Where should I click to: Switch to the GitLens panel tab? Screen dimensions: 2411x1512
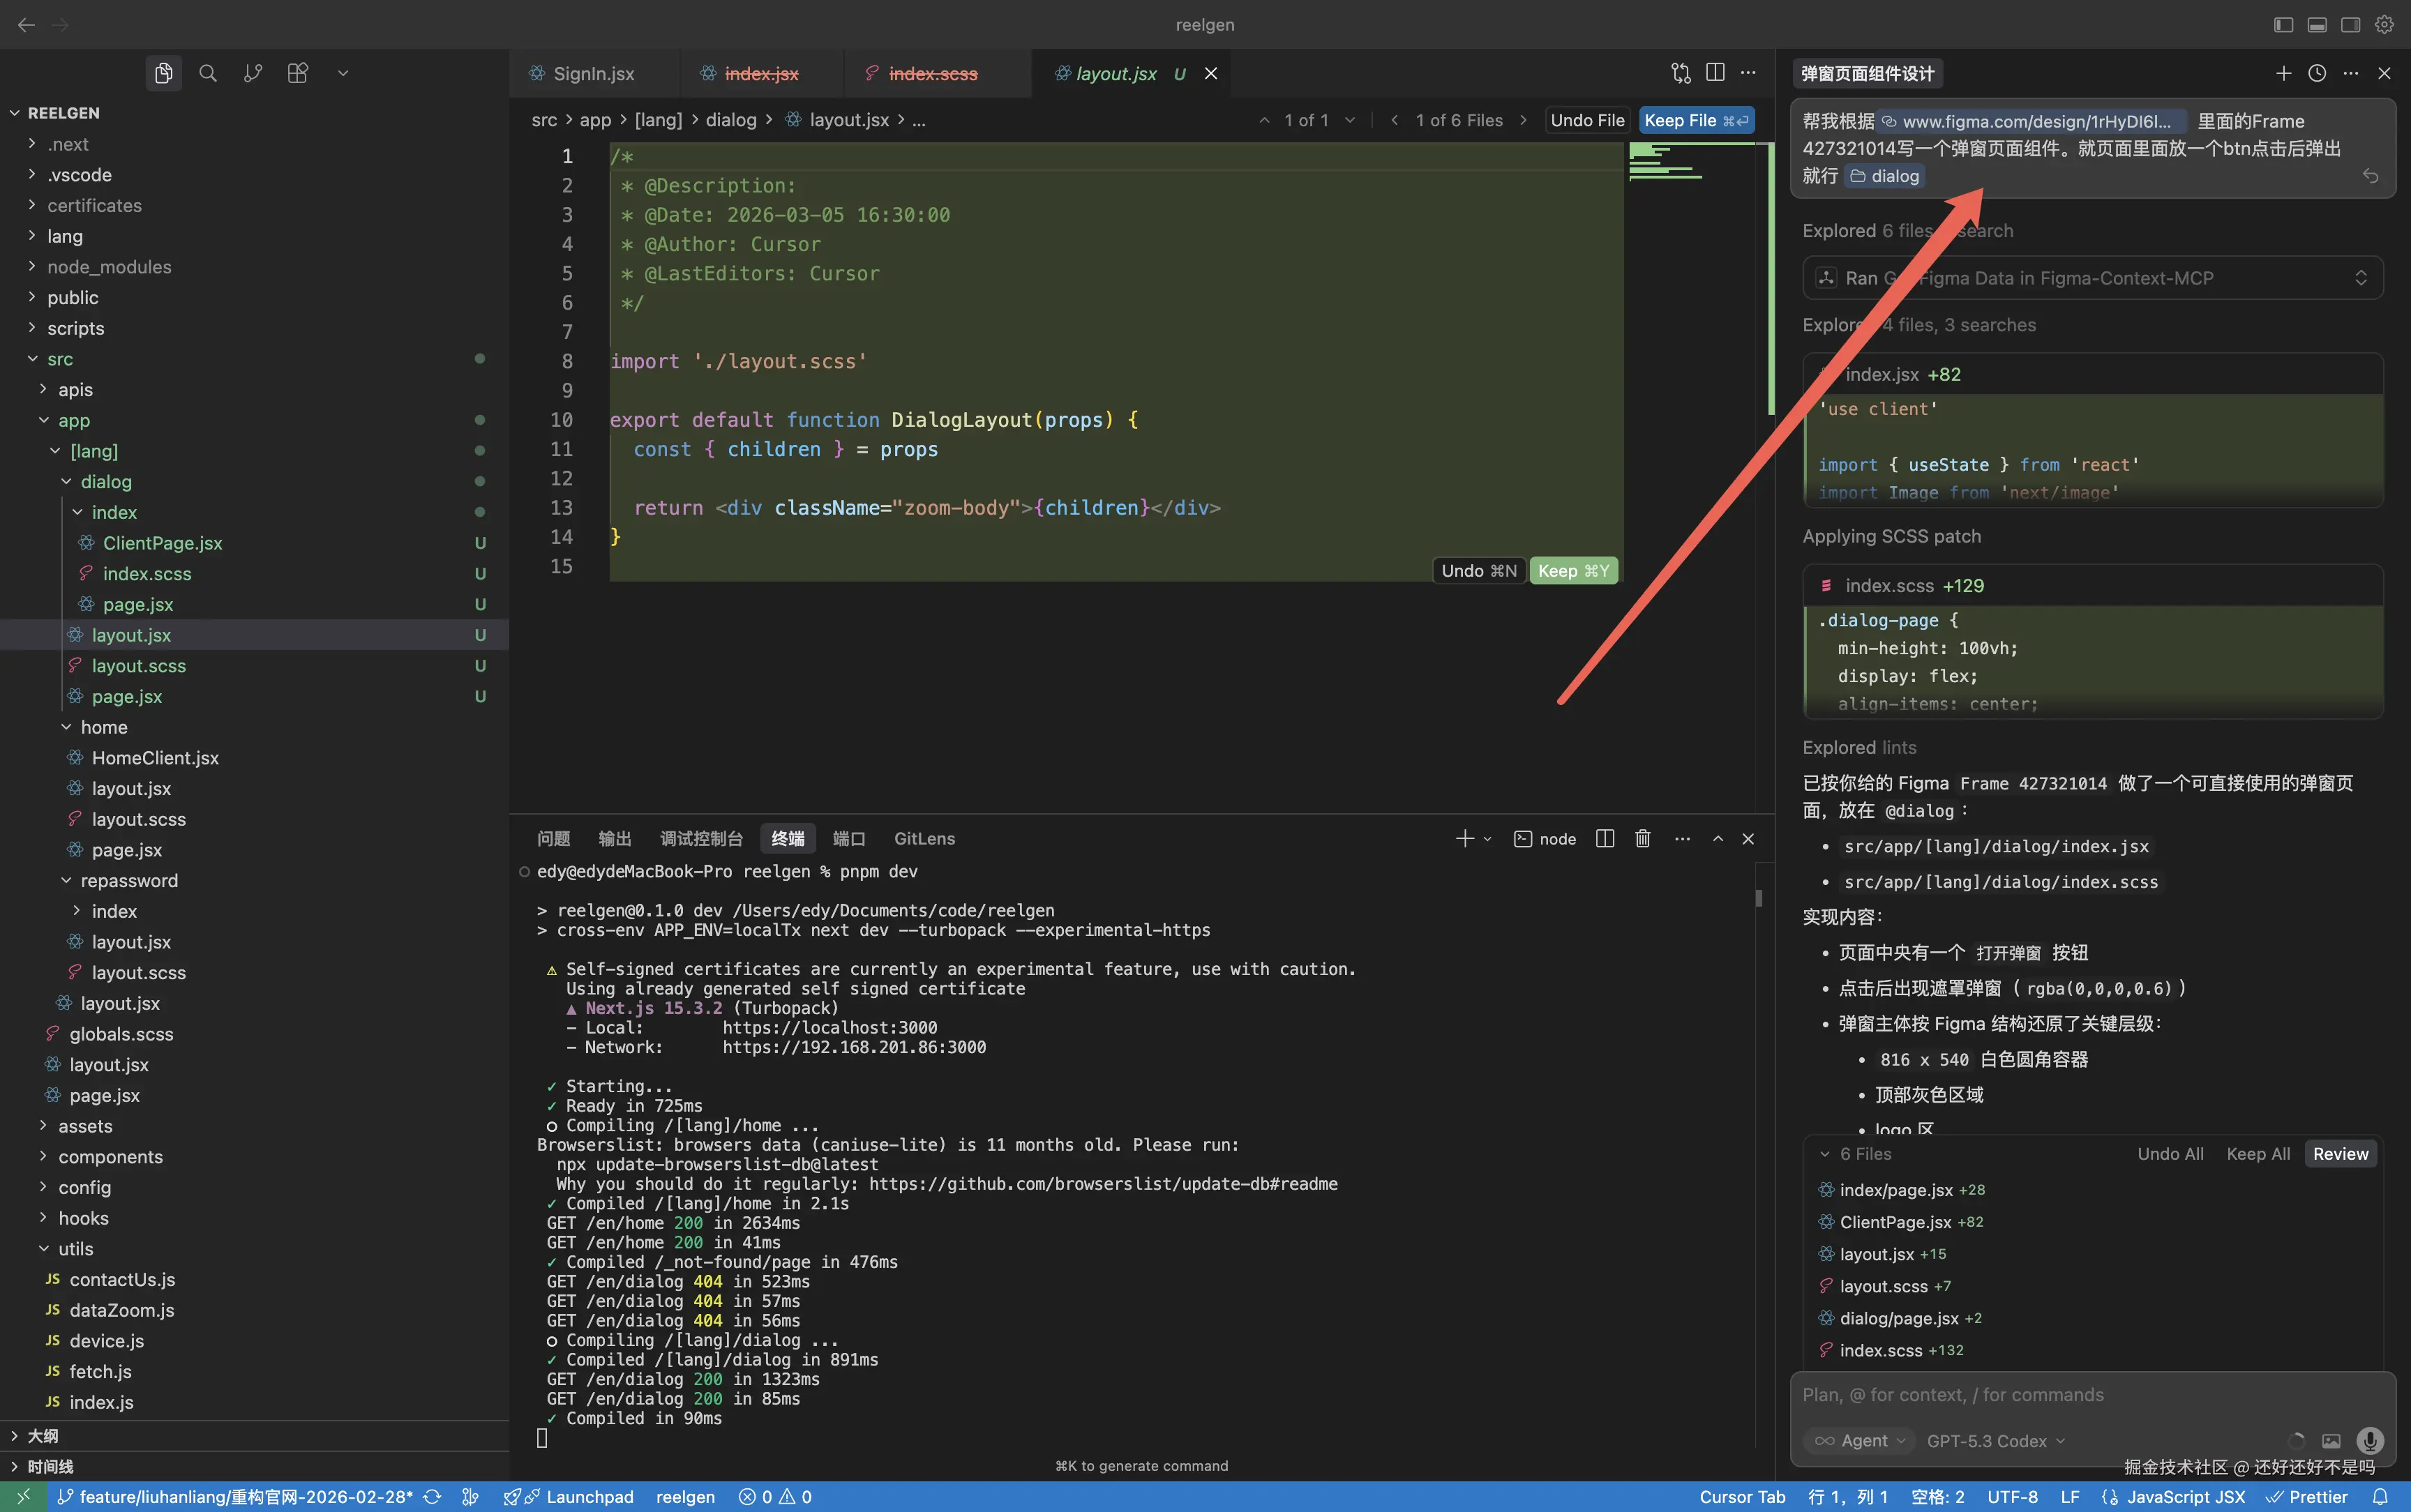[x=924, y=839]
